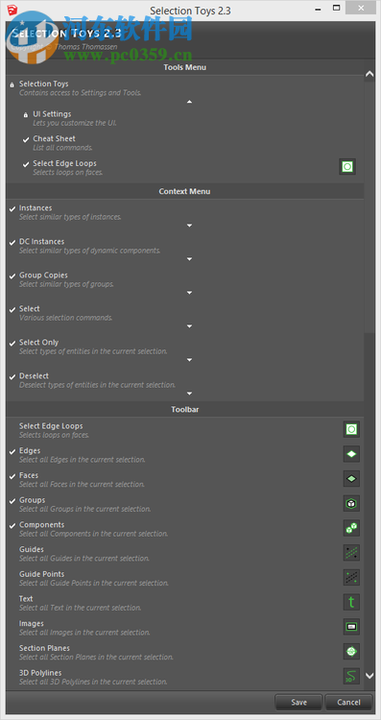The height and width of the screenshot is (720, 381).
Task: Toggle the Select context menu checkmark
Action: (12, 309)
